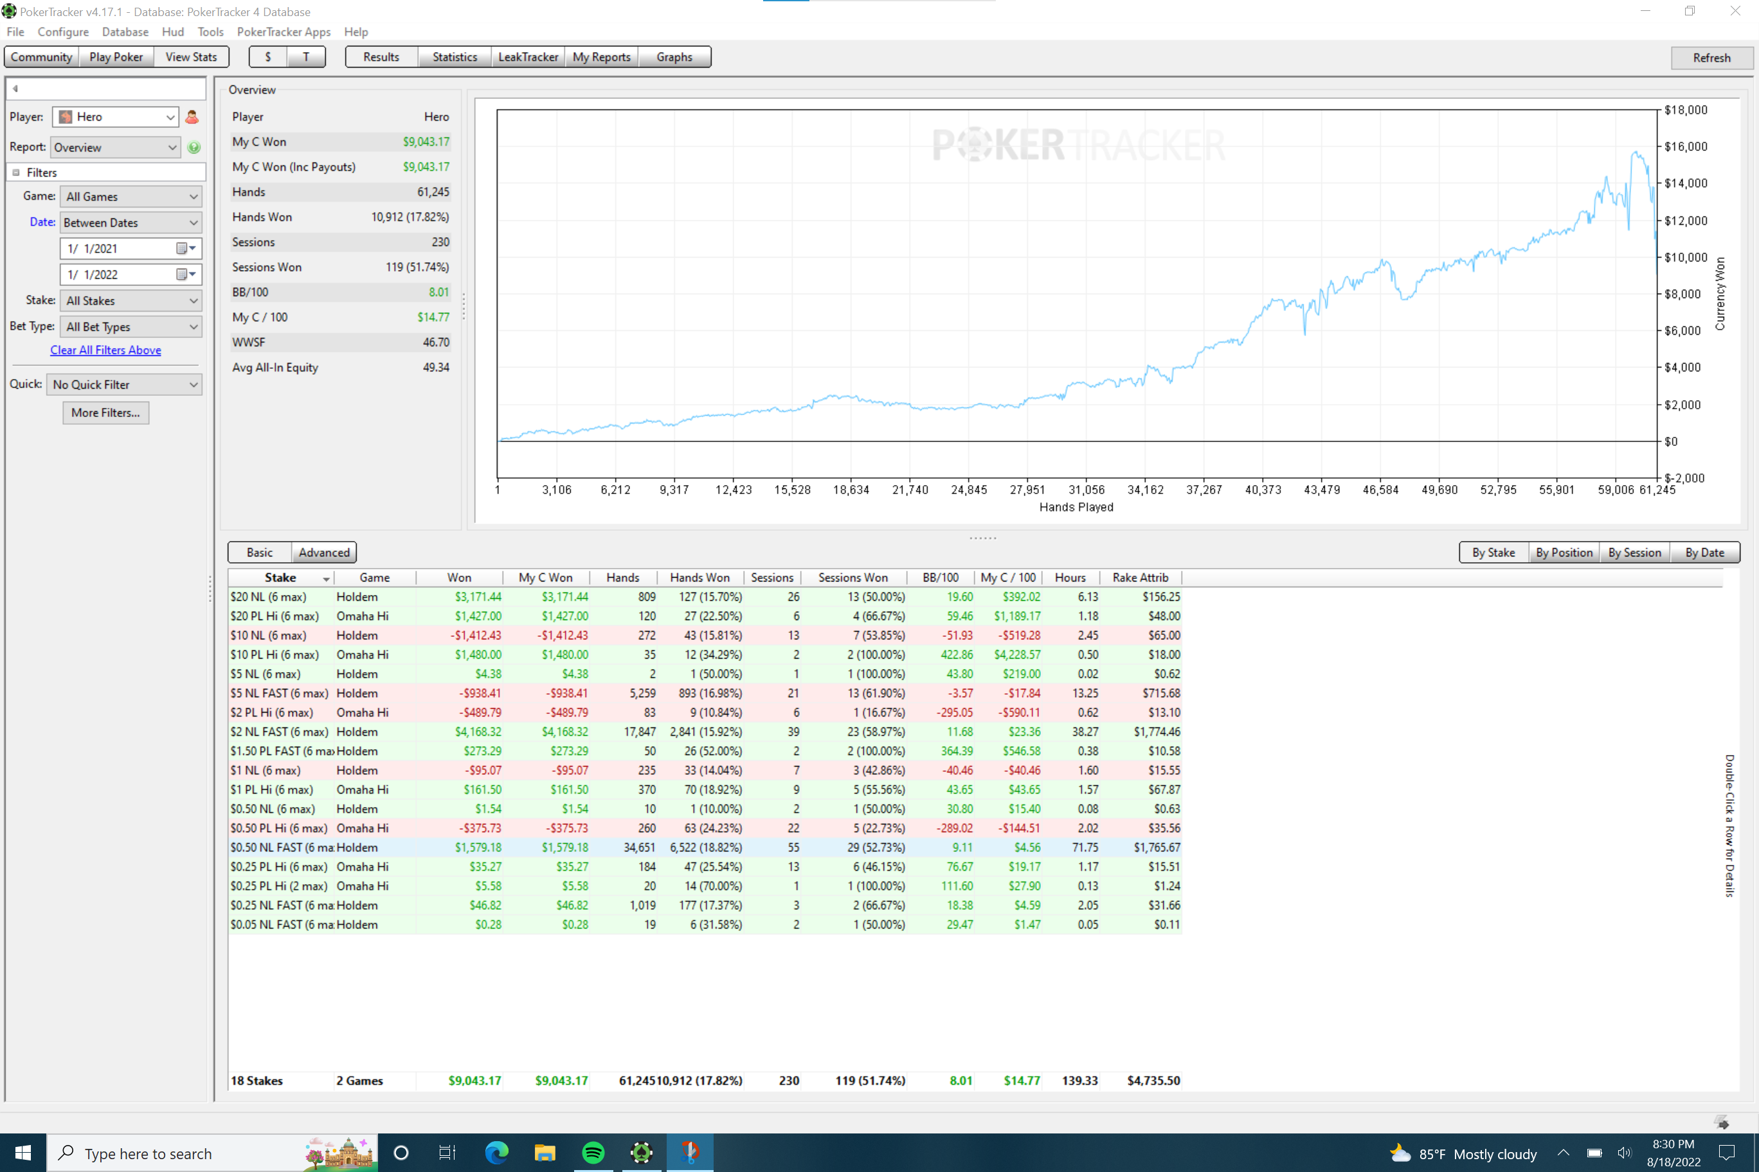1759x1172 pixels.
Task: Switch table view to Advanced
Action: click(324, 553)
